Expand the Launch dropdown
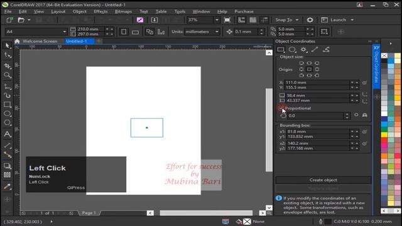This screenshot has width=402, height=226. pos(352,19)
